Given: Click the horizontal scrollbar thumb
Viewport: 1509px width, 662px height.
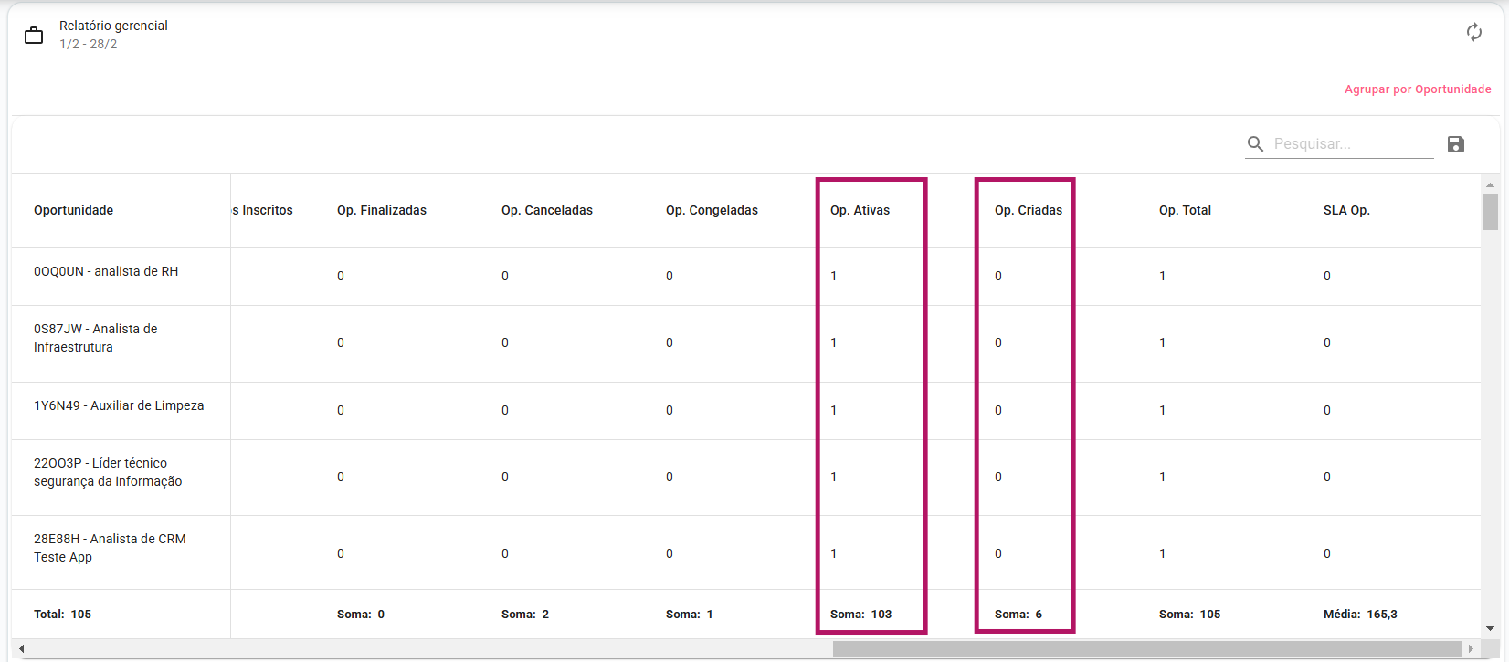Looking at the screenshot, I should 1146,648.
